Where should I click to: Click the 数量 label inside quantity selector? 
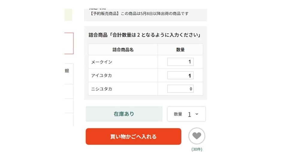click(x=178, y=114)
